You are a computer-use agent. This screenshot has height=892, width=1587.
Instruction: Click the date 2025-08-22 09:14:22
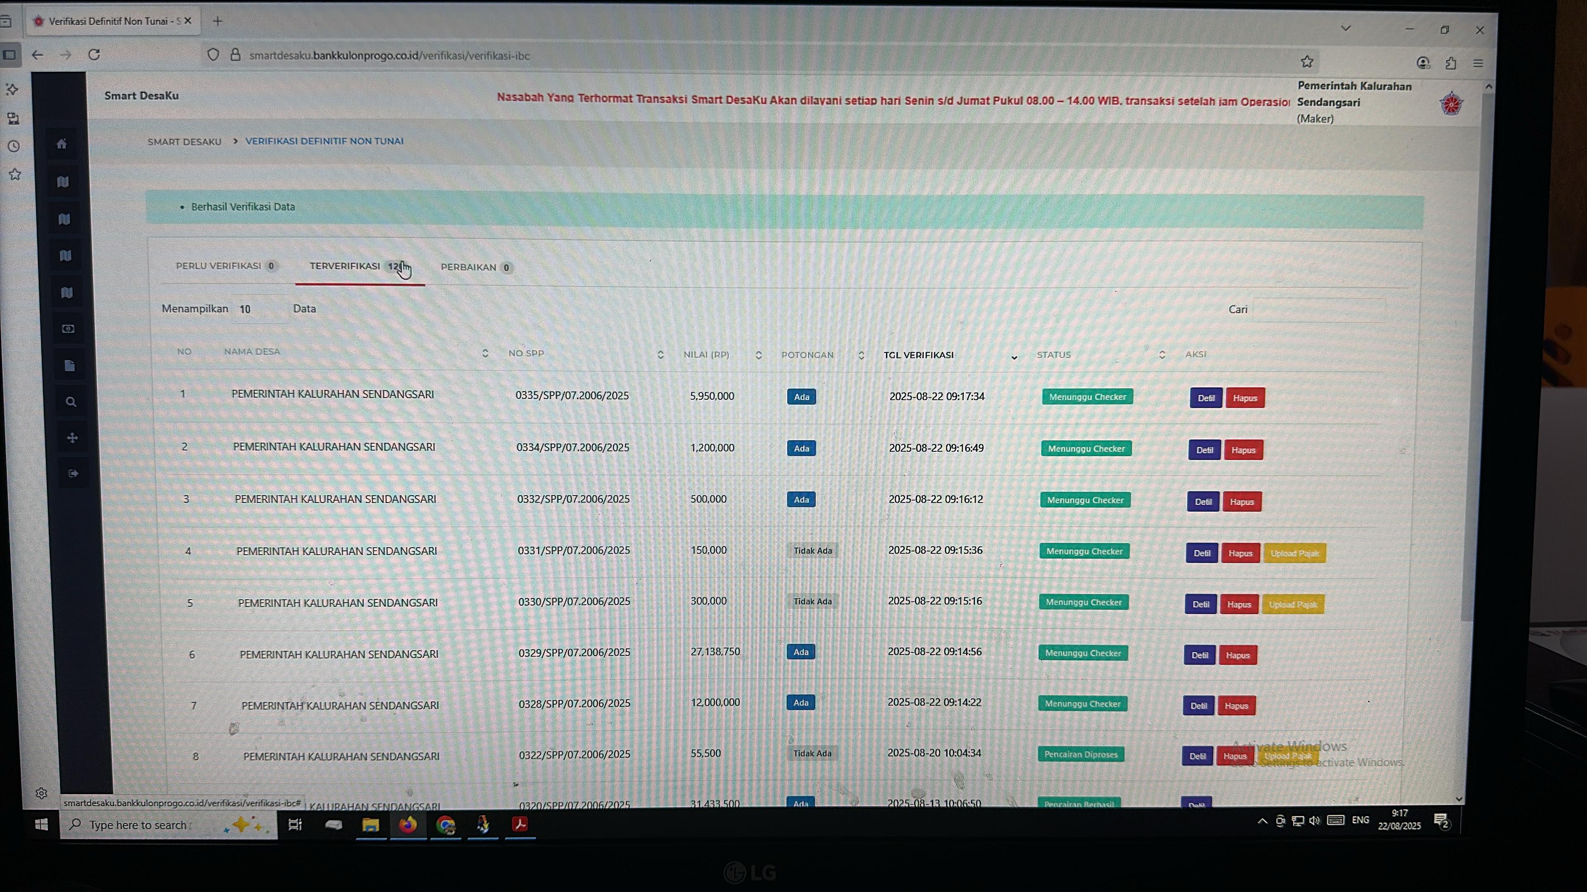(934, 702)
